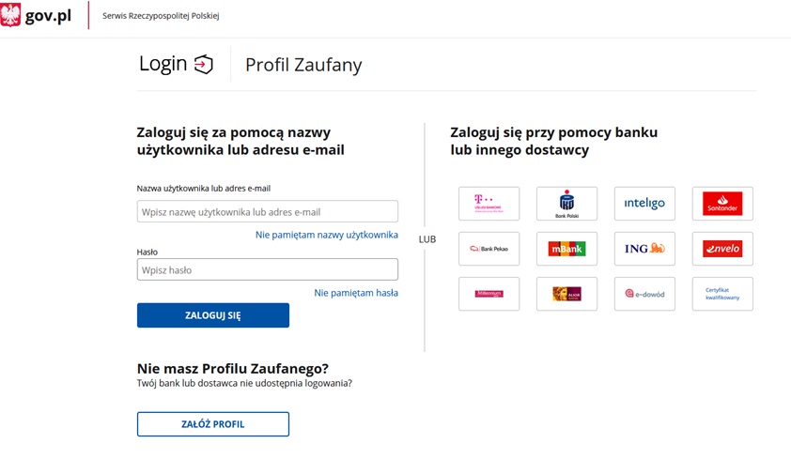
Task: Choose Bank Pekao login tile
Action: tap(489, 249)
